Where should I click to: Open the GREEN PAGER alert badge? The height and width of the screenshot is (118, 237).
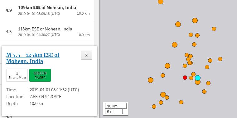[x=40, y=75]
